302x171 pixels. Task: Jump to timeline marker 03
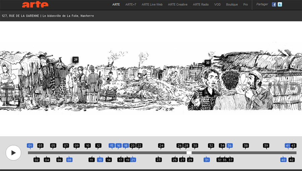pyautogui.click(x=40, y=146)
